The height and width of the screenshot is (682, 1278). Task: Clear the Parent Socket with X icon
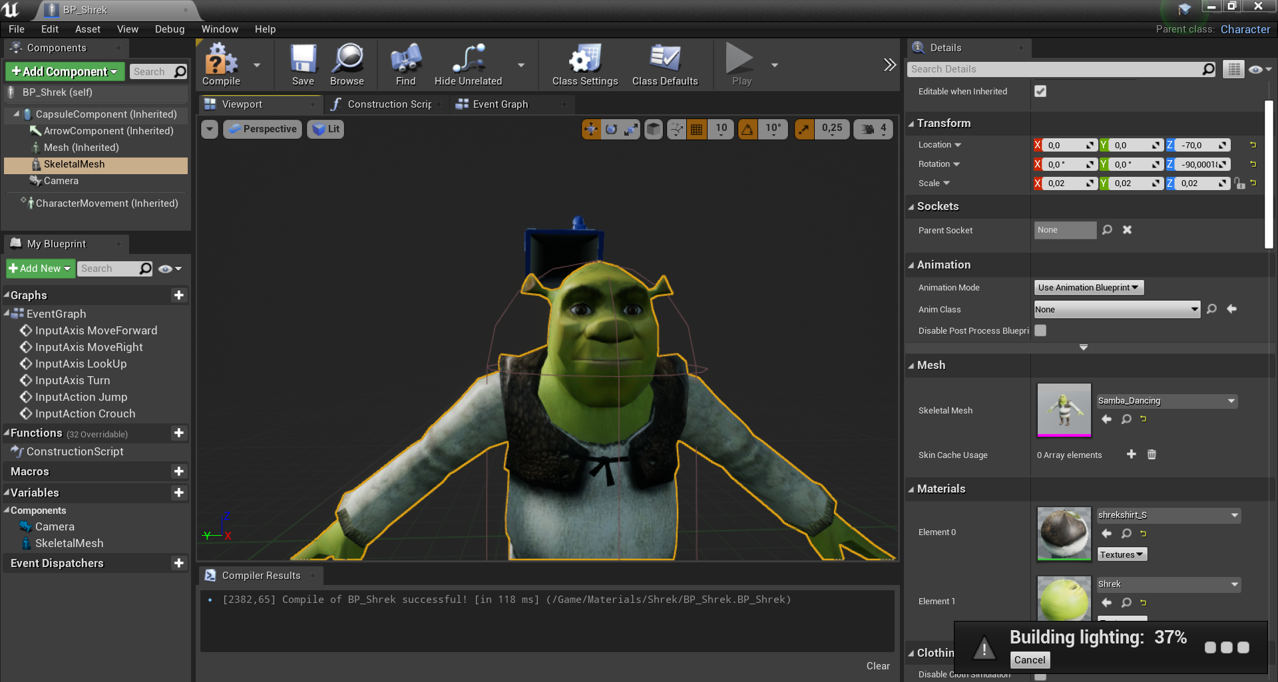click(x=1127, y=229)
